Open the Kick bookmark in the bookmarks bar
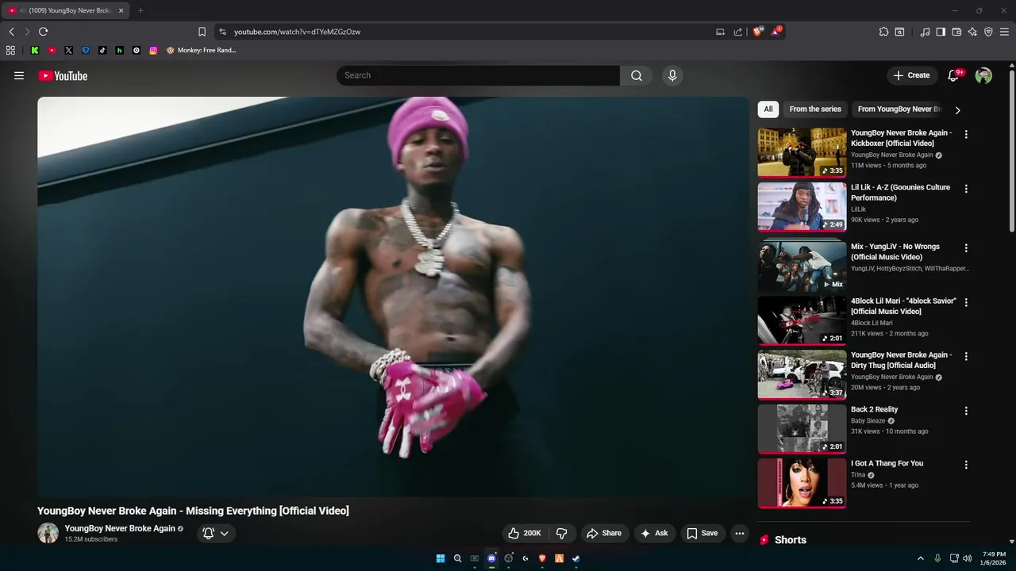1016x571 pixels. tap(35, 50)
